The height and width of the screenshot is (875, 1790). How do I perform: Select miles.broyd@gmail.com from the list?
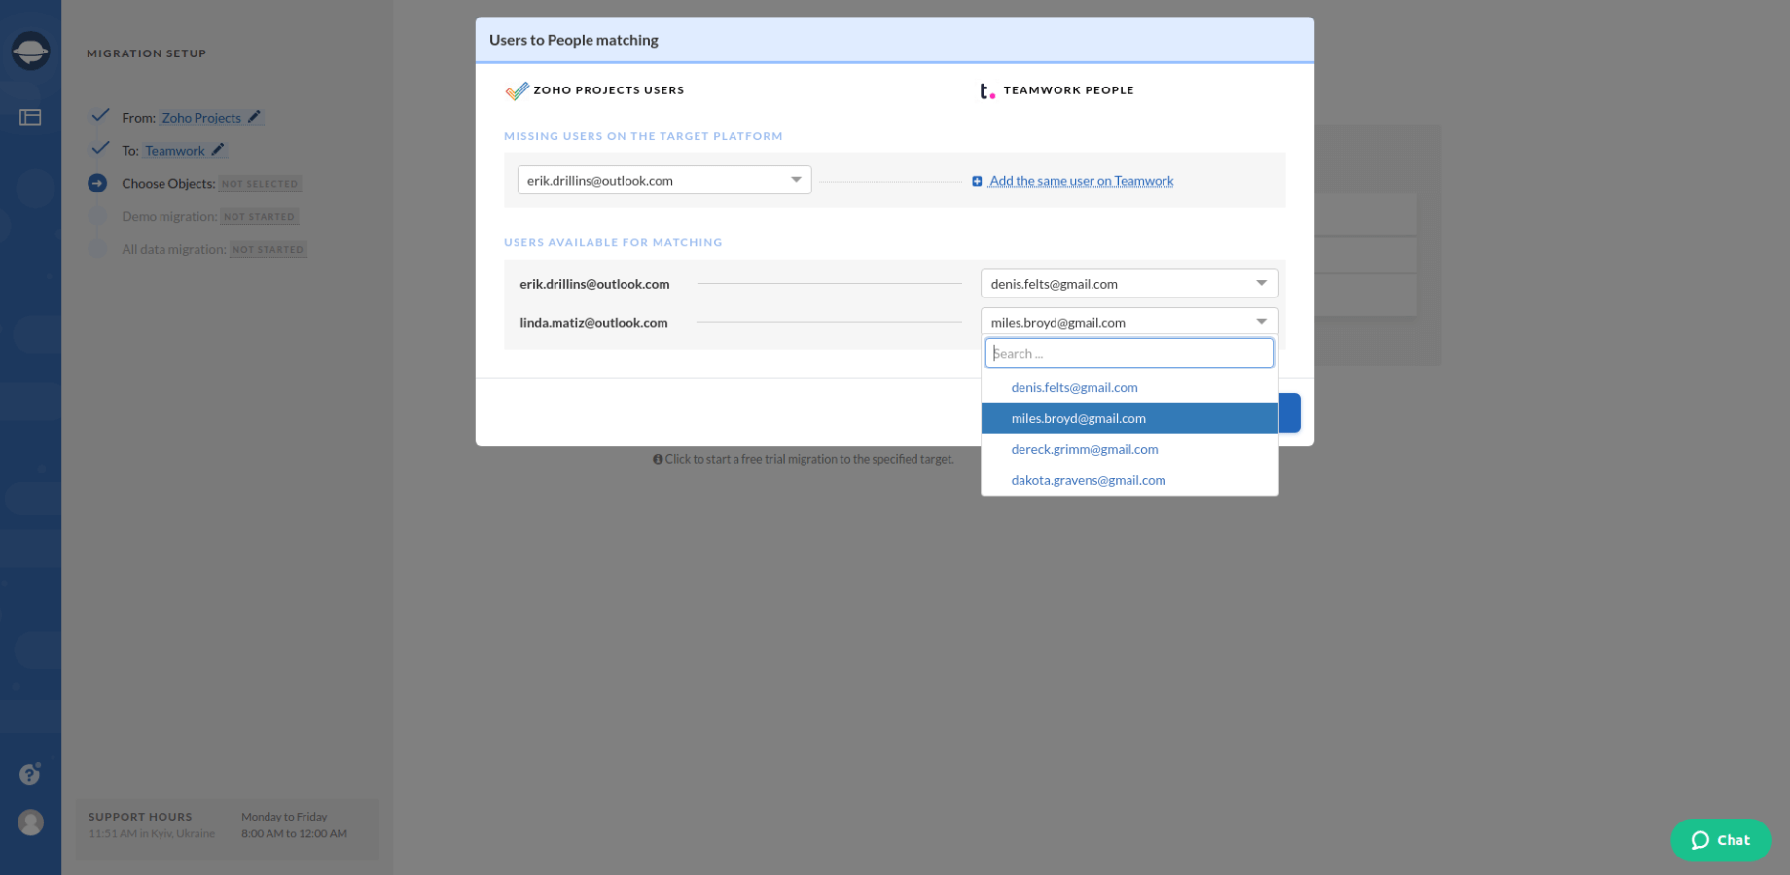click(1129, 418)
